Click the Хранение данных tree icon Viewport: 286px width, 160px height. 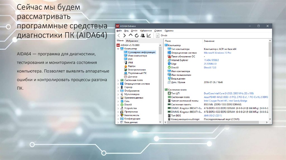click(122, 98)
